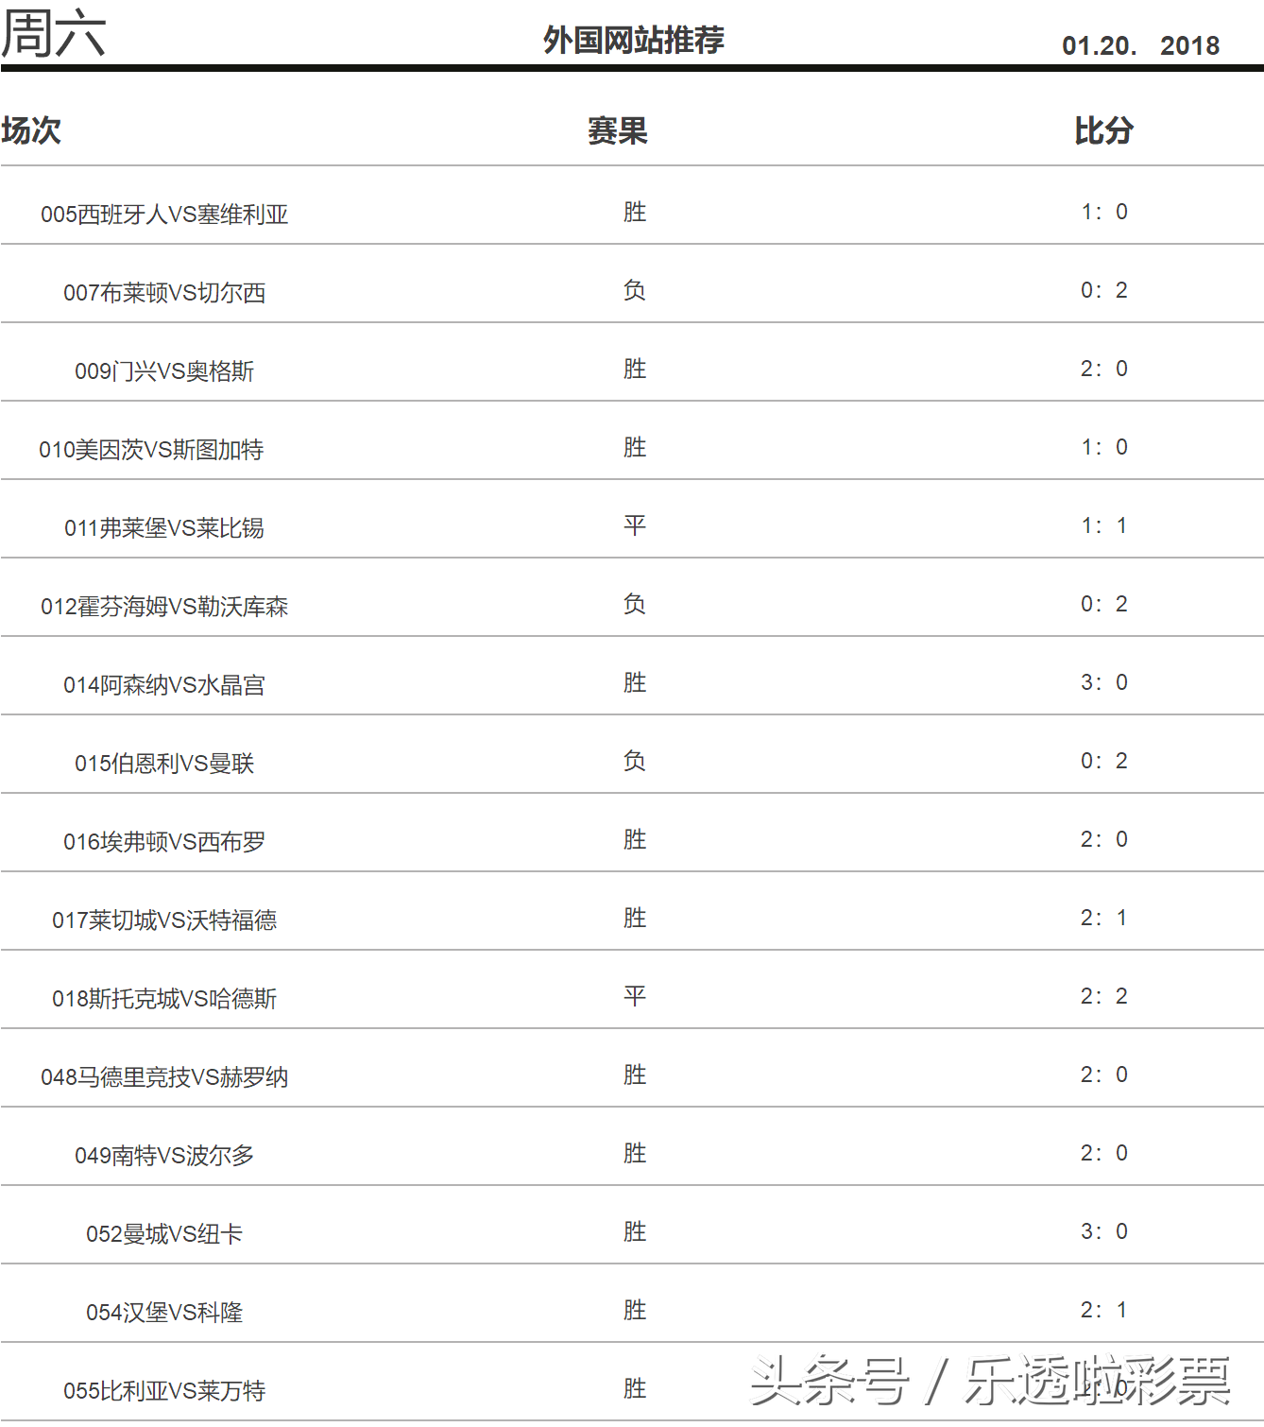Click the 外国网站推荐 title

pos(634,40)
